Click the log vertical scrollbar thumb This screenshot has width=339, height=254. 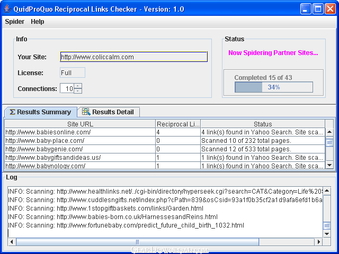pos(327,226)
